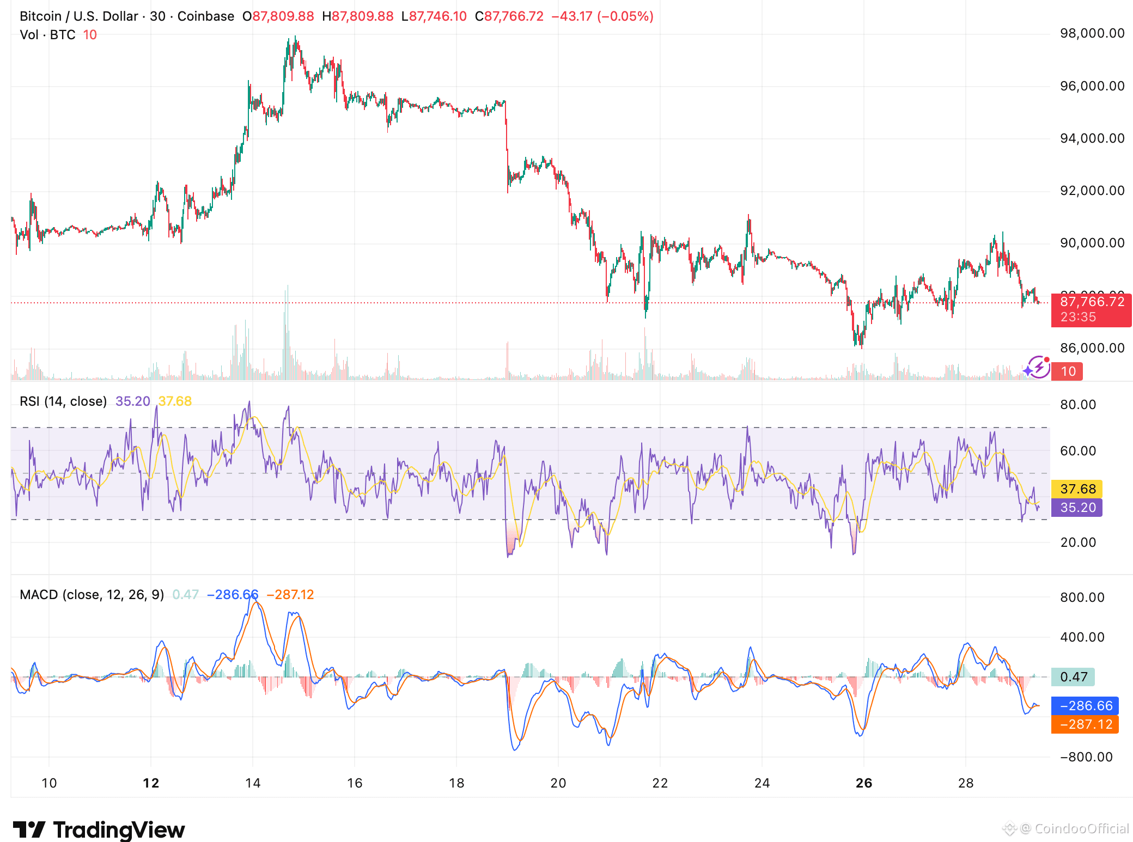Click the purple RSI 35.20 axis label

[x=1077, y=508]
